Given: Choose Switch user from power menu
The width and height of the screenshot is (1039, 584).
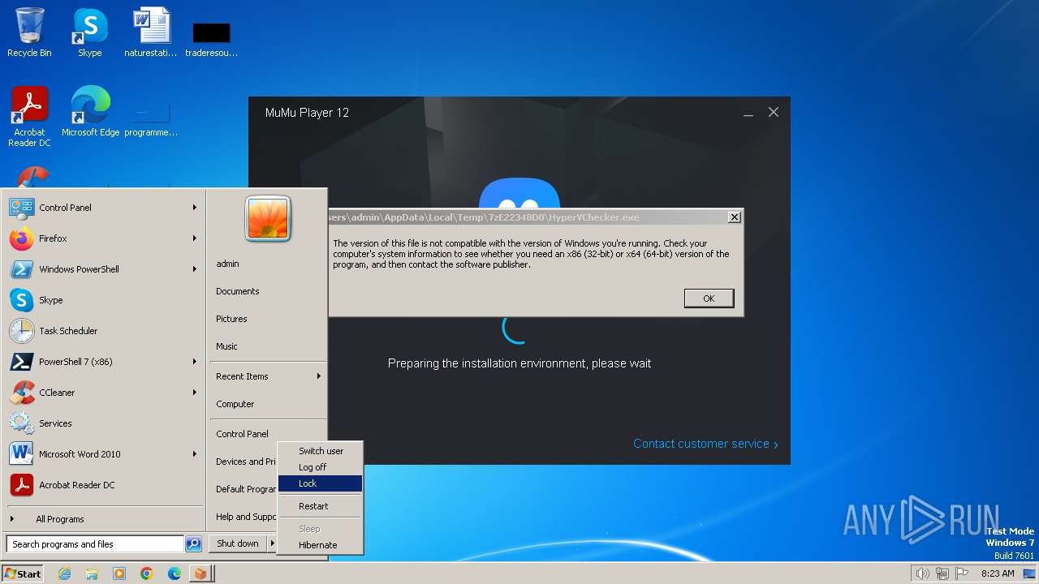Looking at the screenshot, I should (320, 451).
